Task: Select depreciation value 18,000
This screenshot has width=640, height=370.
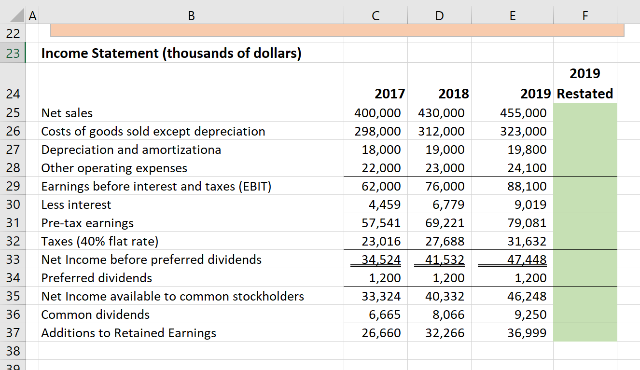Action: pos(381,150)
